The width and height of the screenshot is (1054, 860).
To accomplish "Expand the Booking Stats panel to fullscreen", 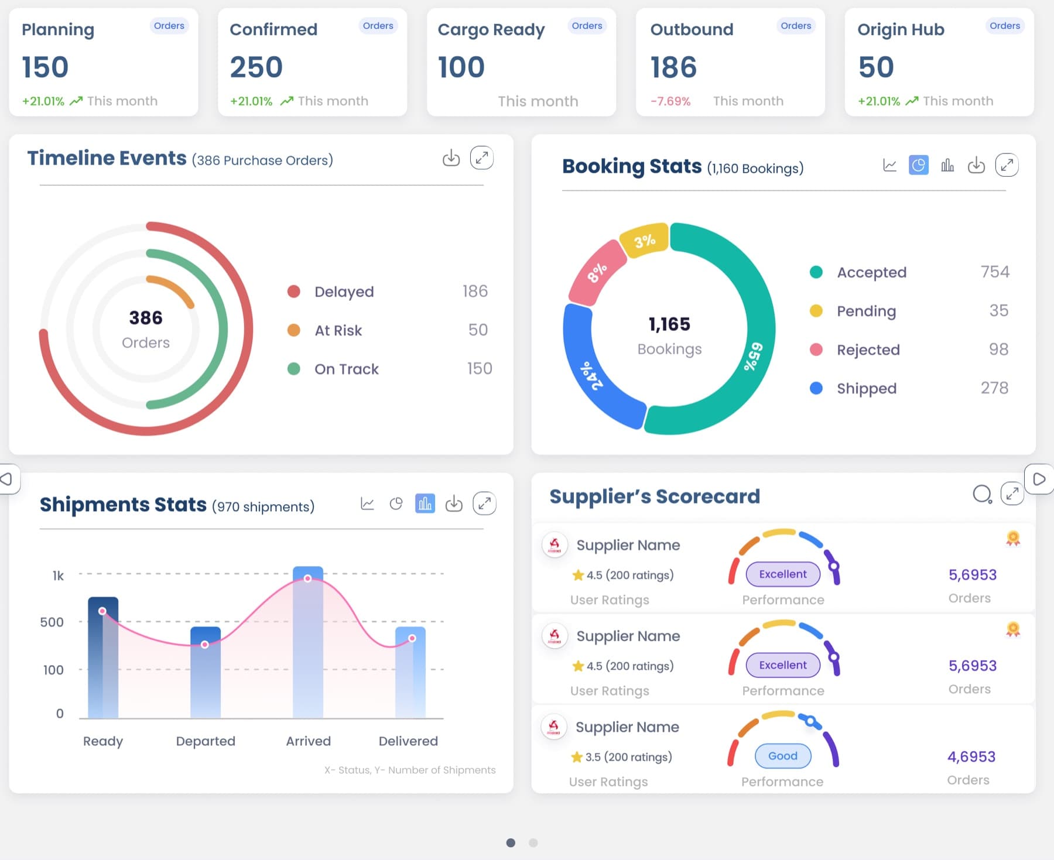I will 1007,165.
